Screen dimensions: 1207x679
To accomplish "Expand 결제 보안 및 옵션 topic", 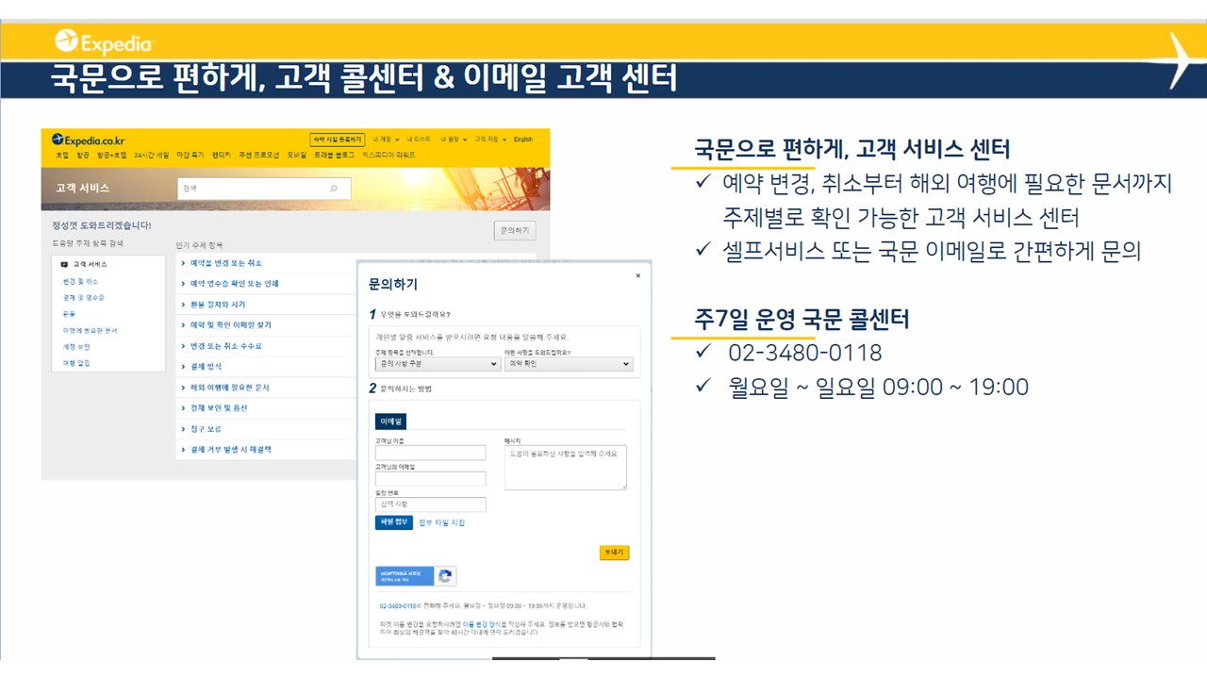I will 214,408.
